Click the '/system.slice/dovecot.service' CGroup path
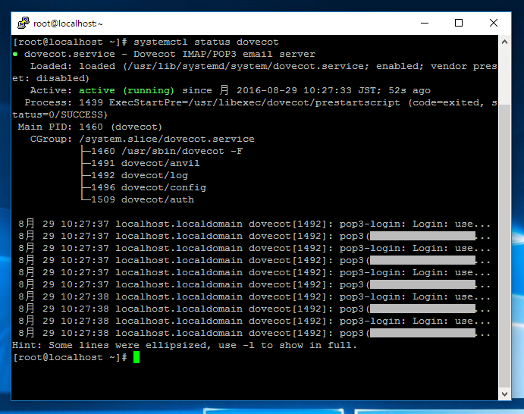The width and height of the screenshot is (524, 414). [167, 139]
